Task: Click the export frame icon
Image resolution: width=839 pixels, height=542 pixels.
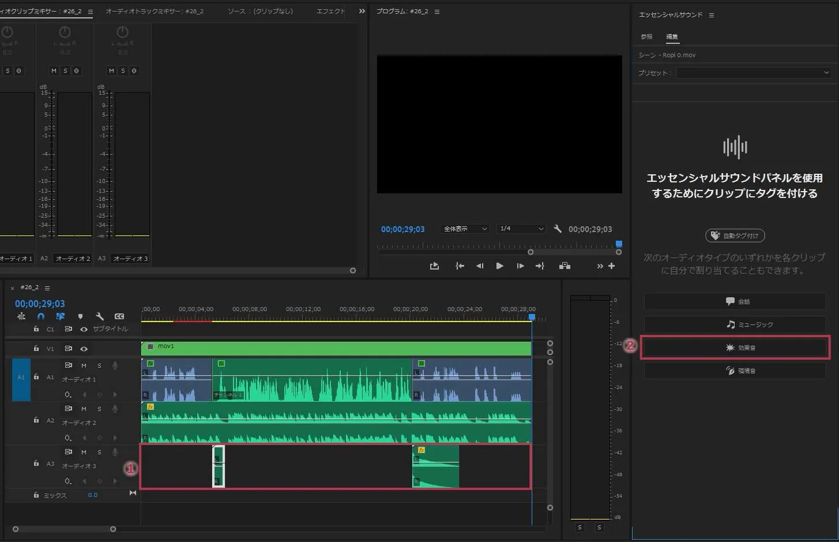Action: point(434,266)
